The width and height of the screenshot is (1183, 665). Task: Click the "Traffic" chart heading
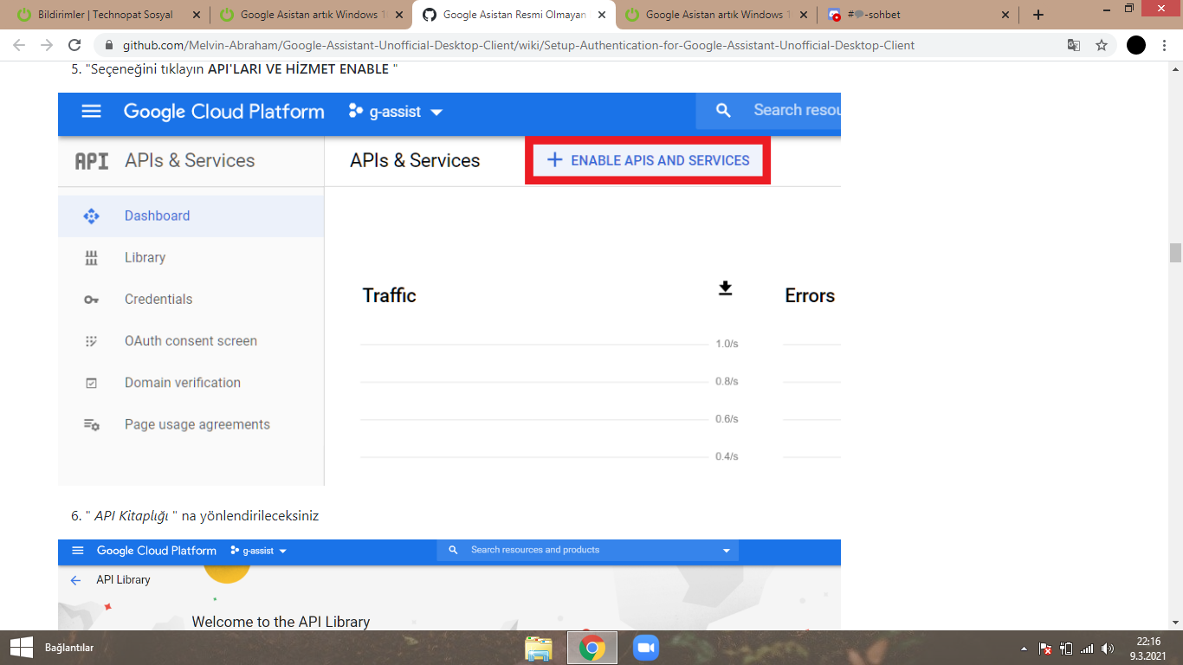[390, 295]
